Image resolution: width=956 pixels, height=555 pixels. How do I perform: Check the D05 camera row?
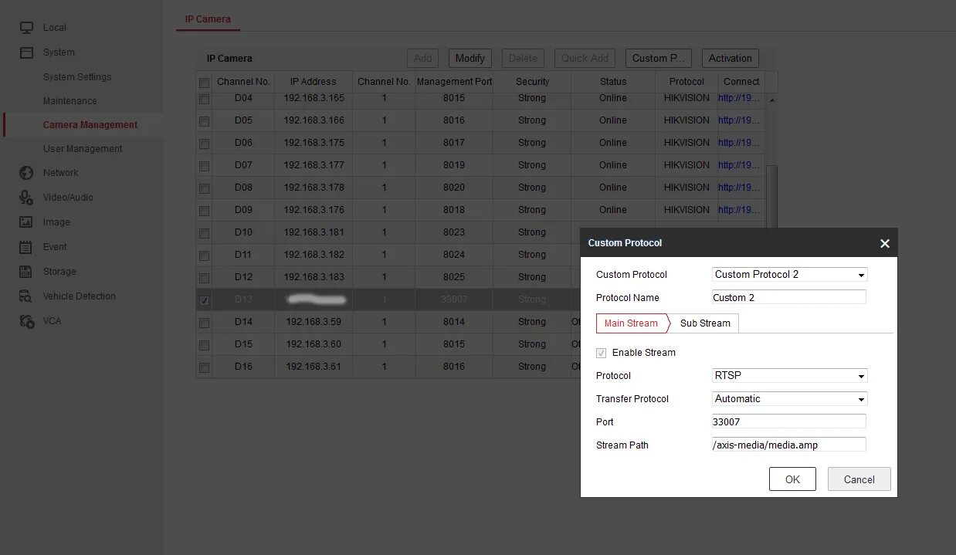(204, 121)
